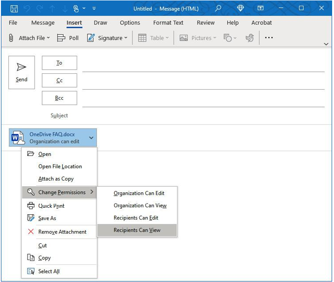The height and width of the screenshot is (282, 334).
Task: Expand the Table dropdown arrow
Action: [x=167, y=38]
